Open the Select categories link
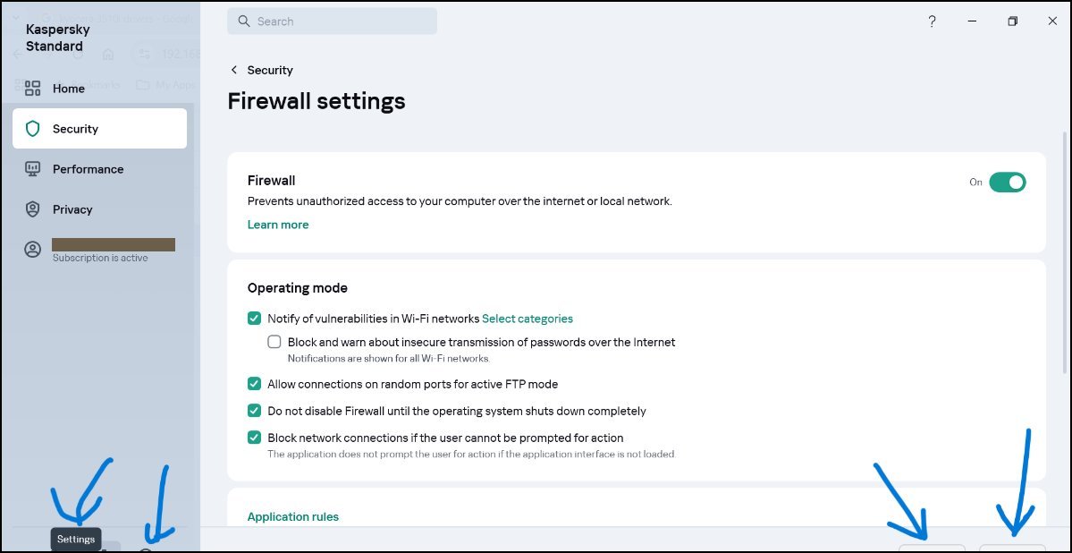Image resolution: width=1072 pixels, height=553 pixels. pos(528,319)
